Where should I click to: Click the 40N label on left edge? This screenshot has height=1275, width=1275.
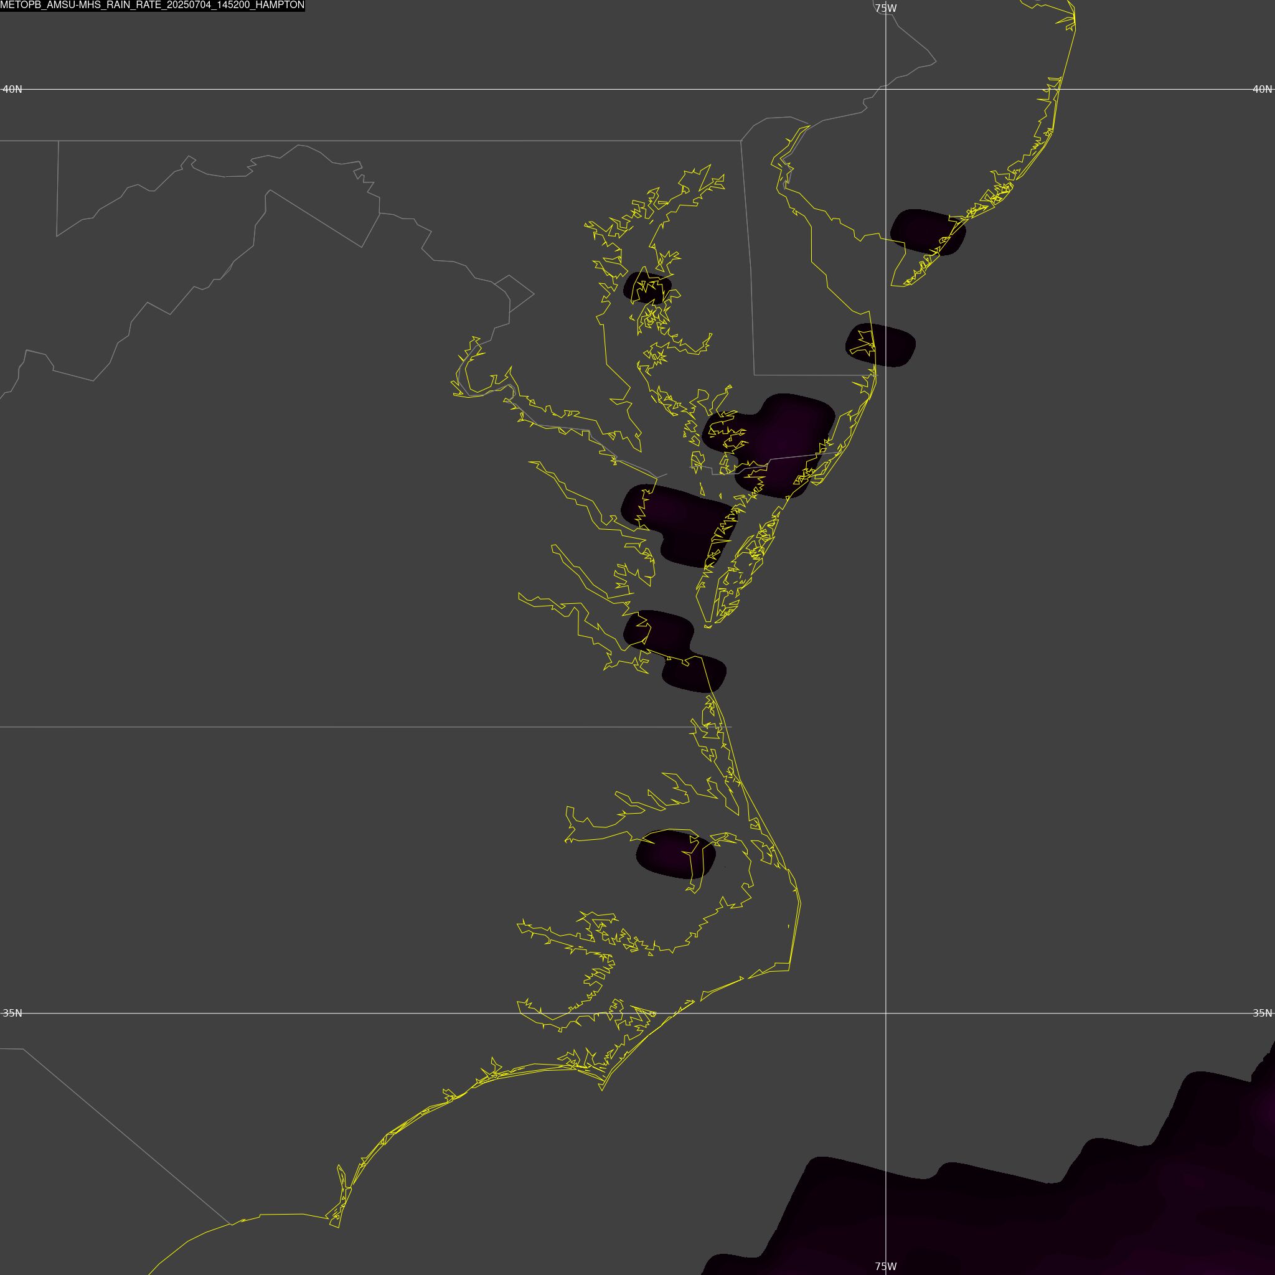pyautogui.click(x=12, y=89)
